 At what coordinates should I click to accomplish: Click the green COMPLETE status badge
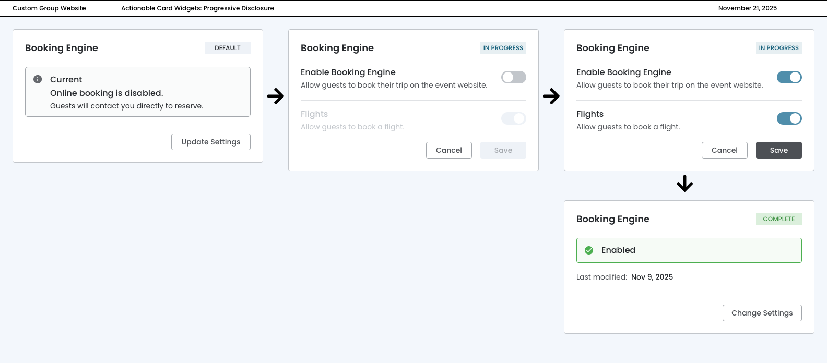[778, 219]
